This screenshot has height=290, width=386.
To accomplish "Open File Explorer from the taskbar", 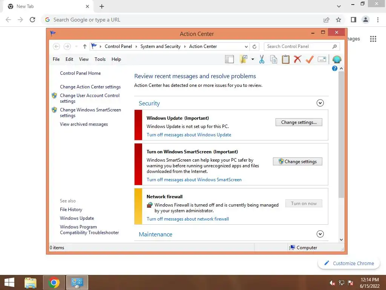I will (31, 282).
